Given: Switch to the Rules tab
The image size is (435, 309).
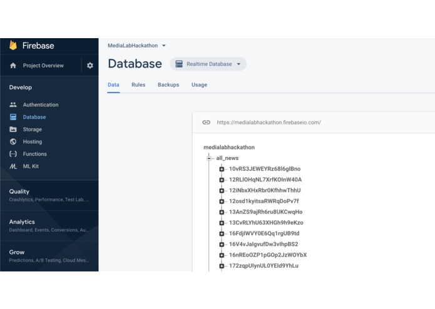Looking at the screenshot, I should (x=138, y=85).
